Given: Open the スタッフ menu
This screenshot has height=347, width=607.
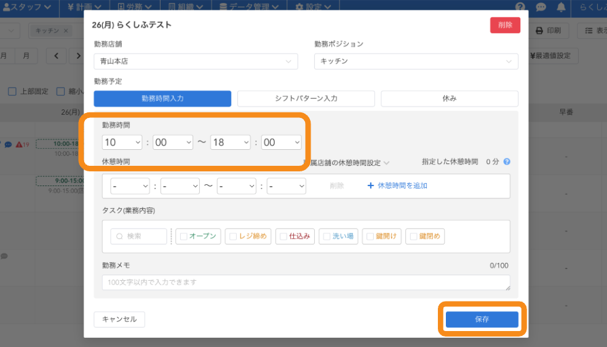Looking at the screenshot, I should 27,7.
